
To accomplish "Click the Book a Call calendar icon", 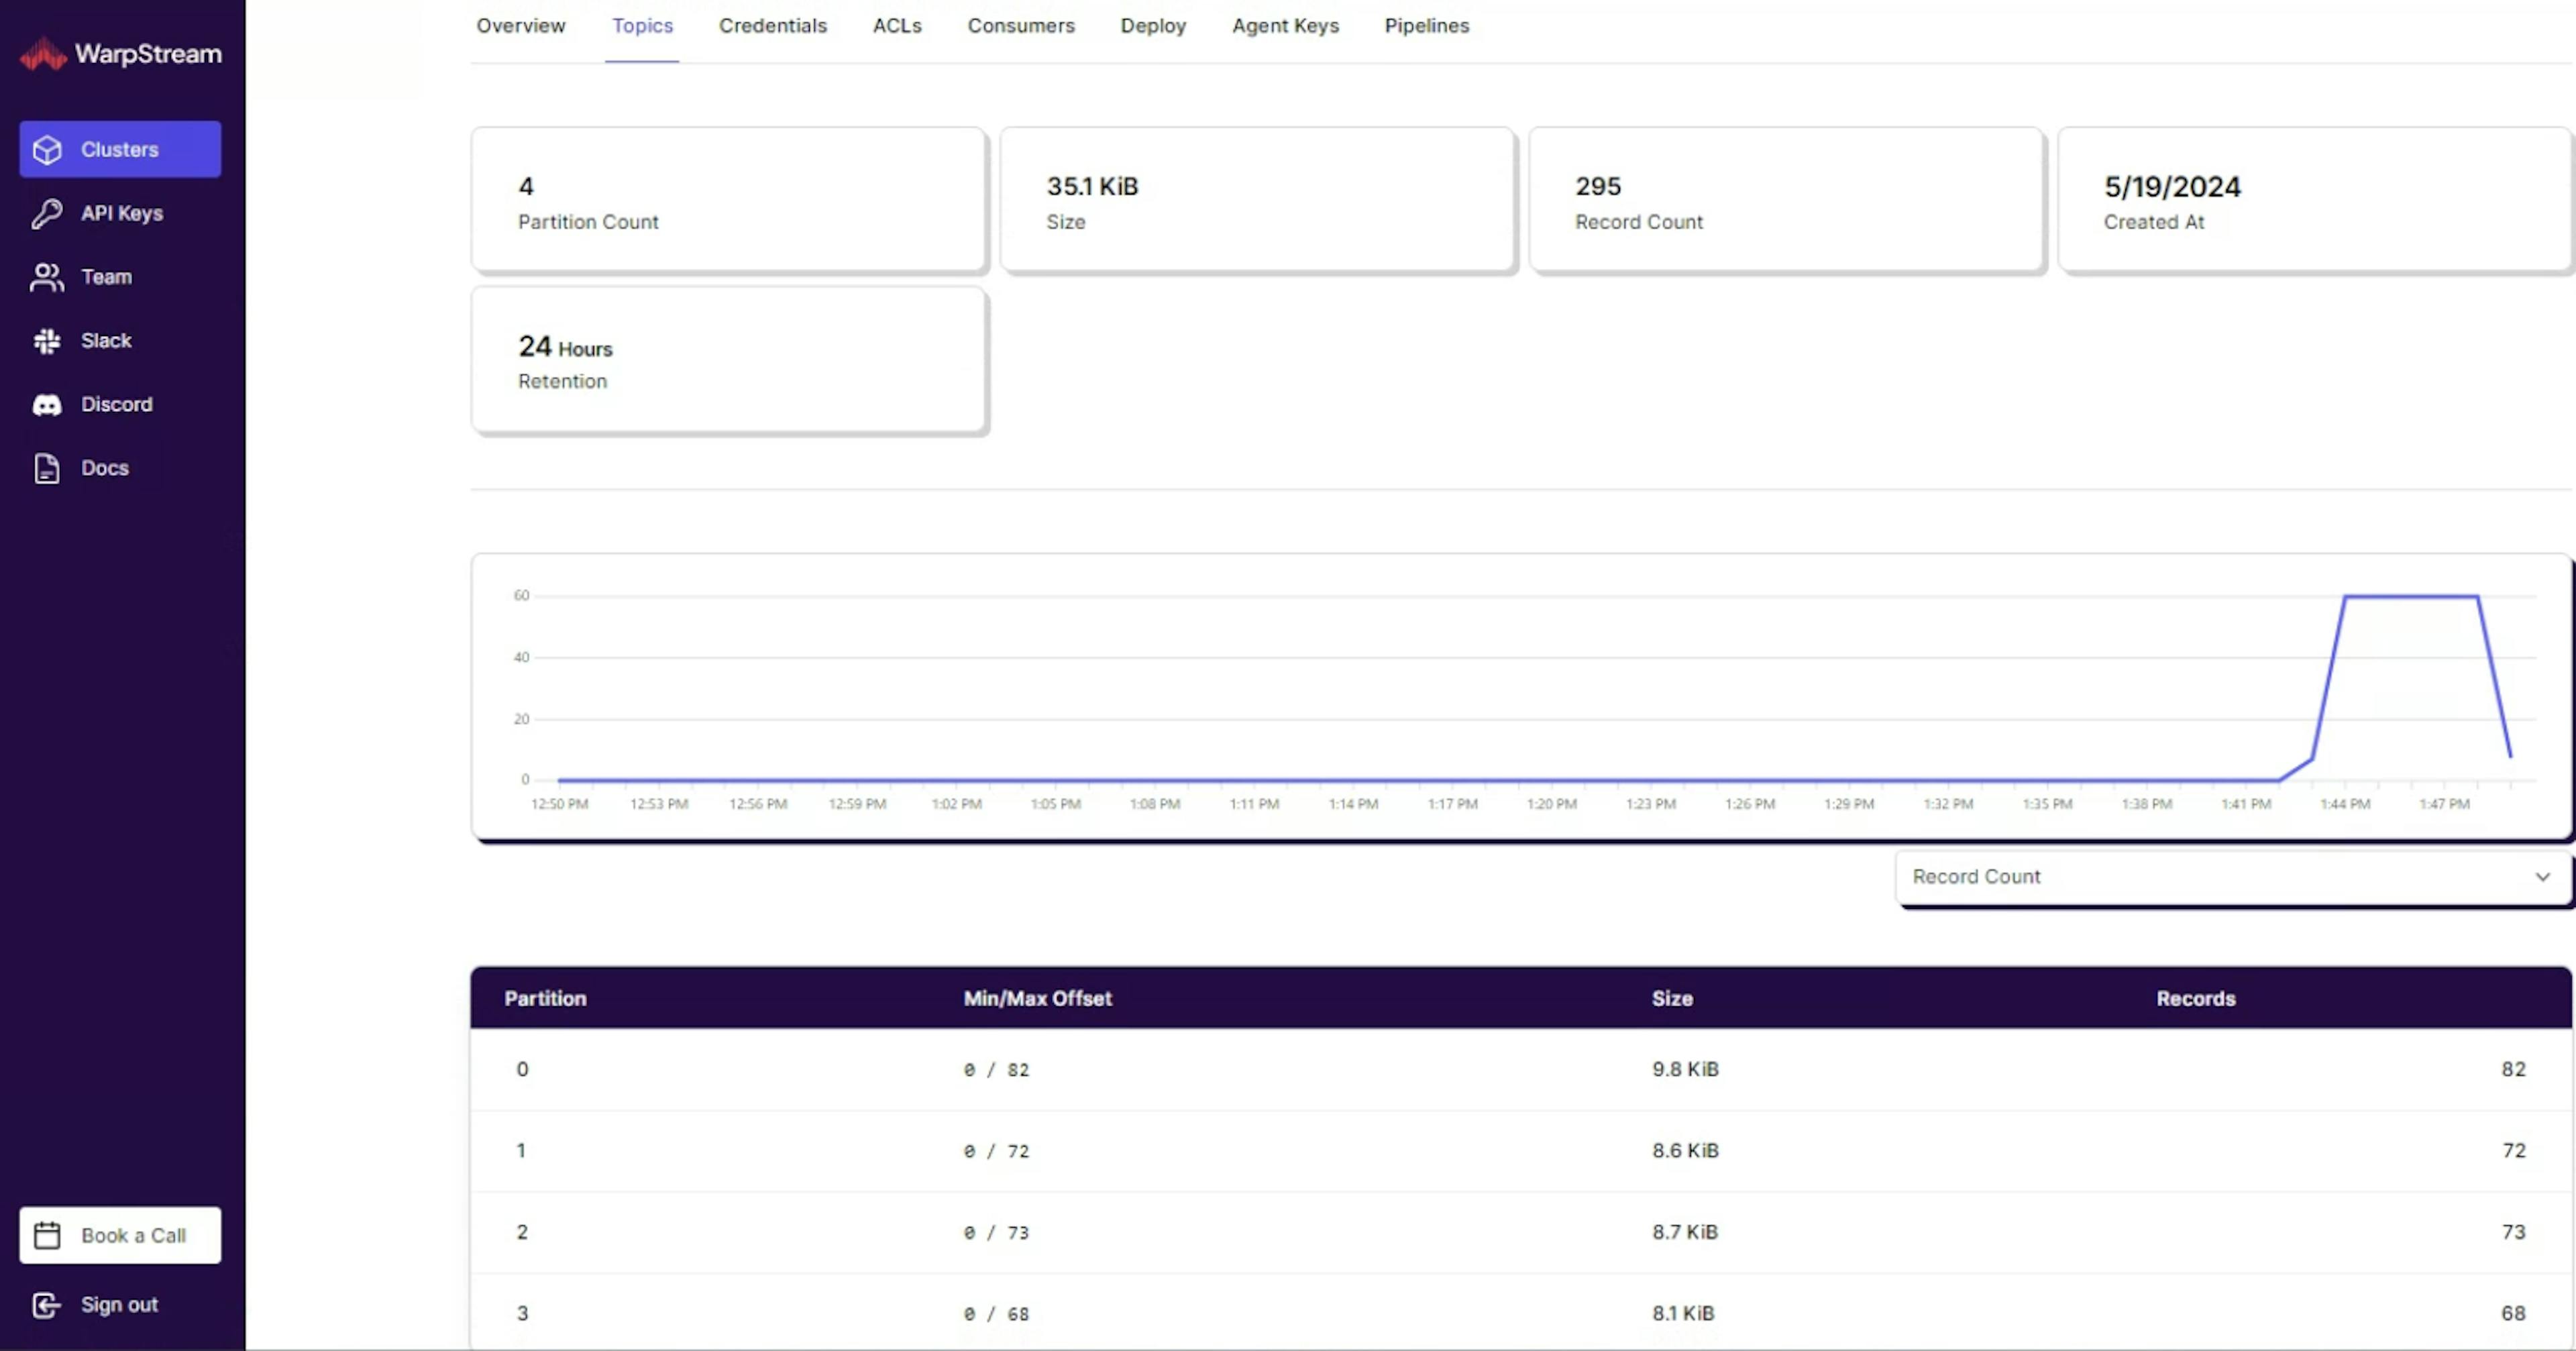I will tap(47, 1236).
